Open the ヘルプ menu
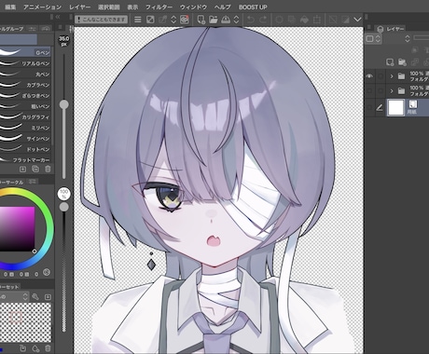This screenshot has width=429, height=354. (x=223, y=7)
